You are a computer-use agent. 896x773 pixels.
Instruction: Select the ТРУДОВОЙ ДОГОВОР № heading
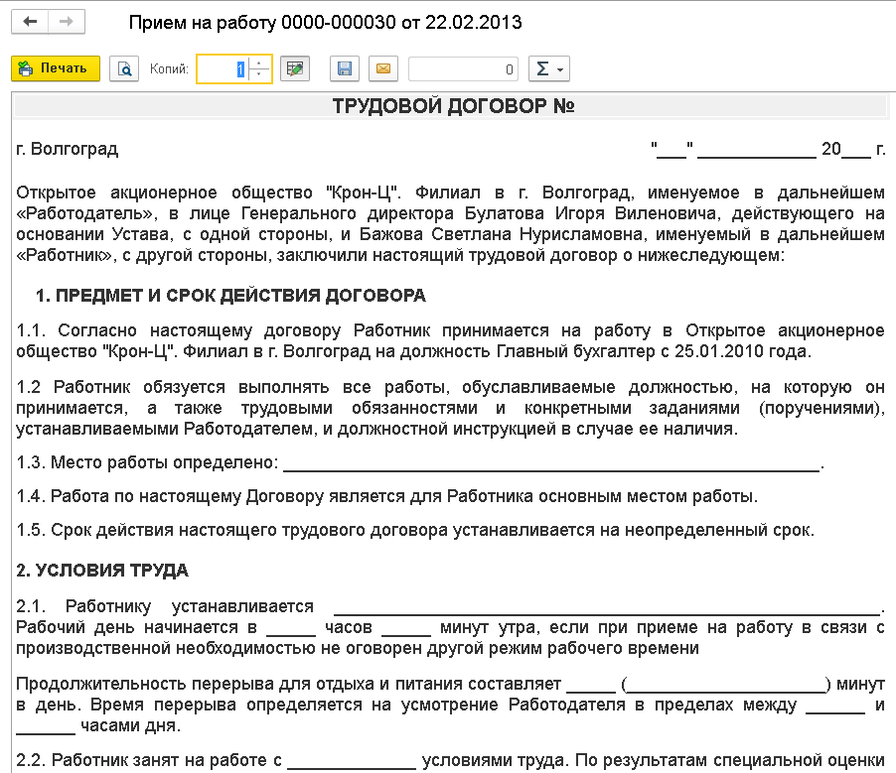(x=453, y=106)
